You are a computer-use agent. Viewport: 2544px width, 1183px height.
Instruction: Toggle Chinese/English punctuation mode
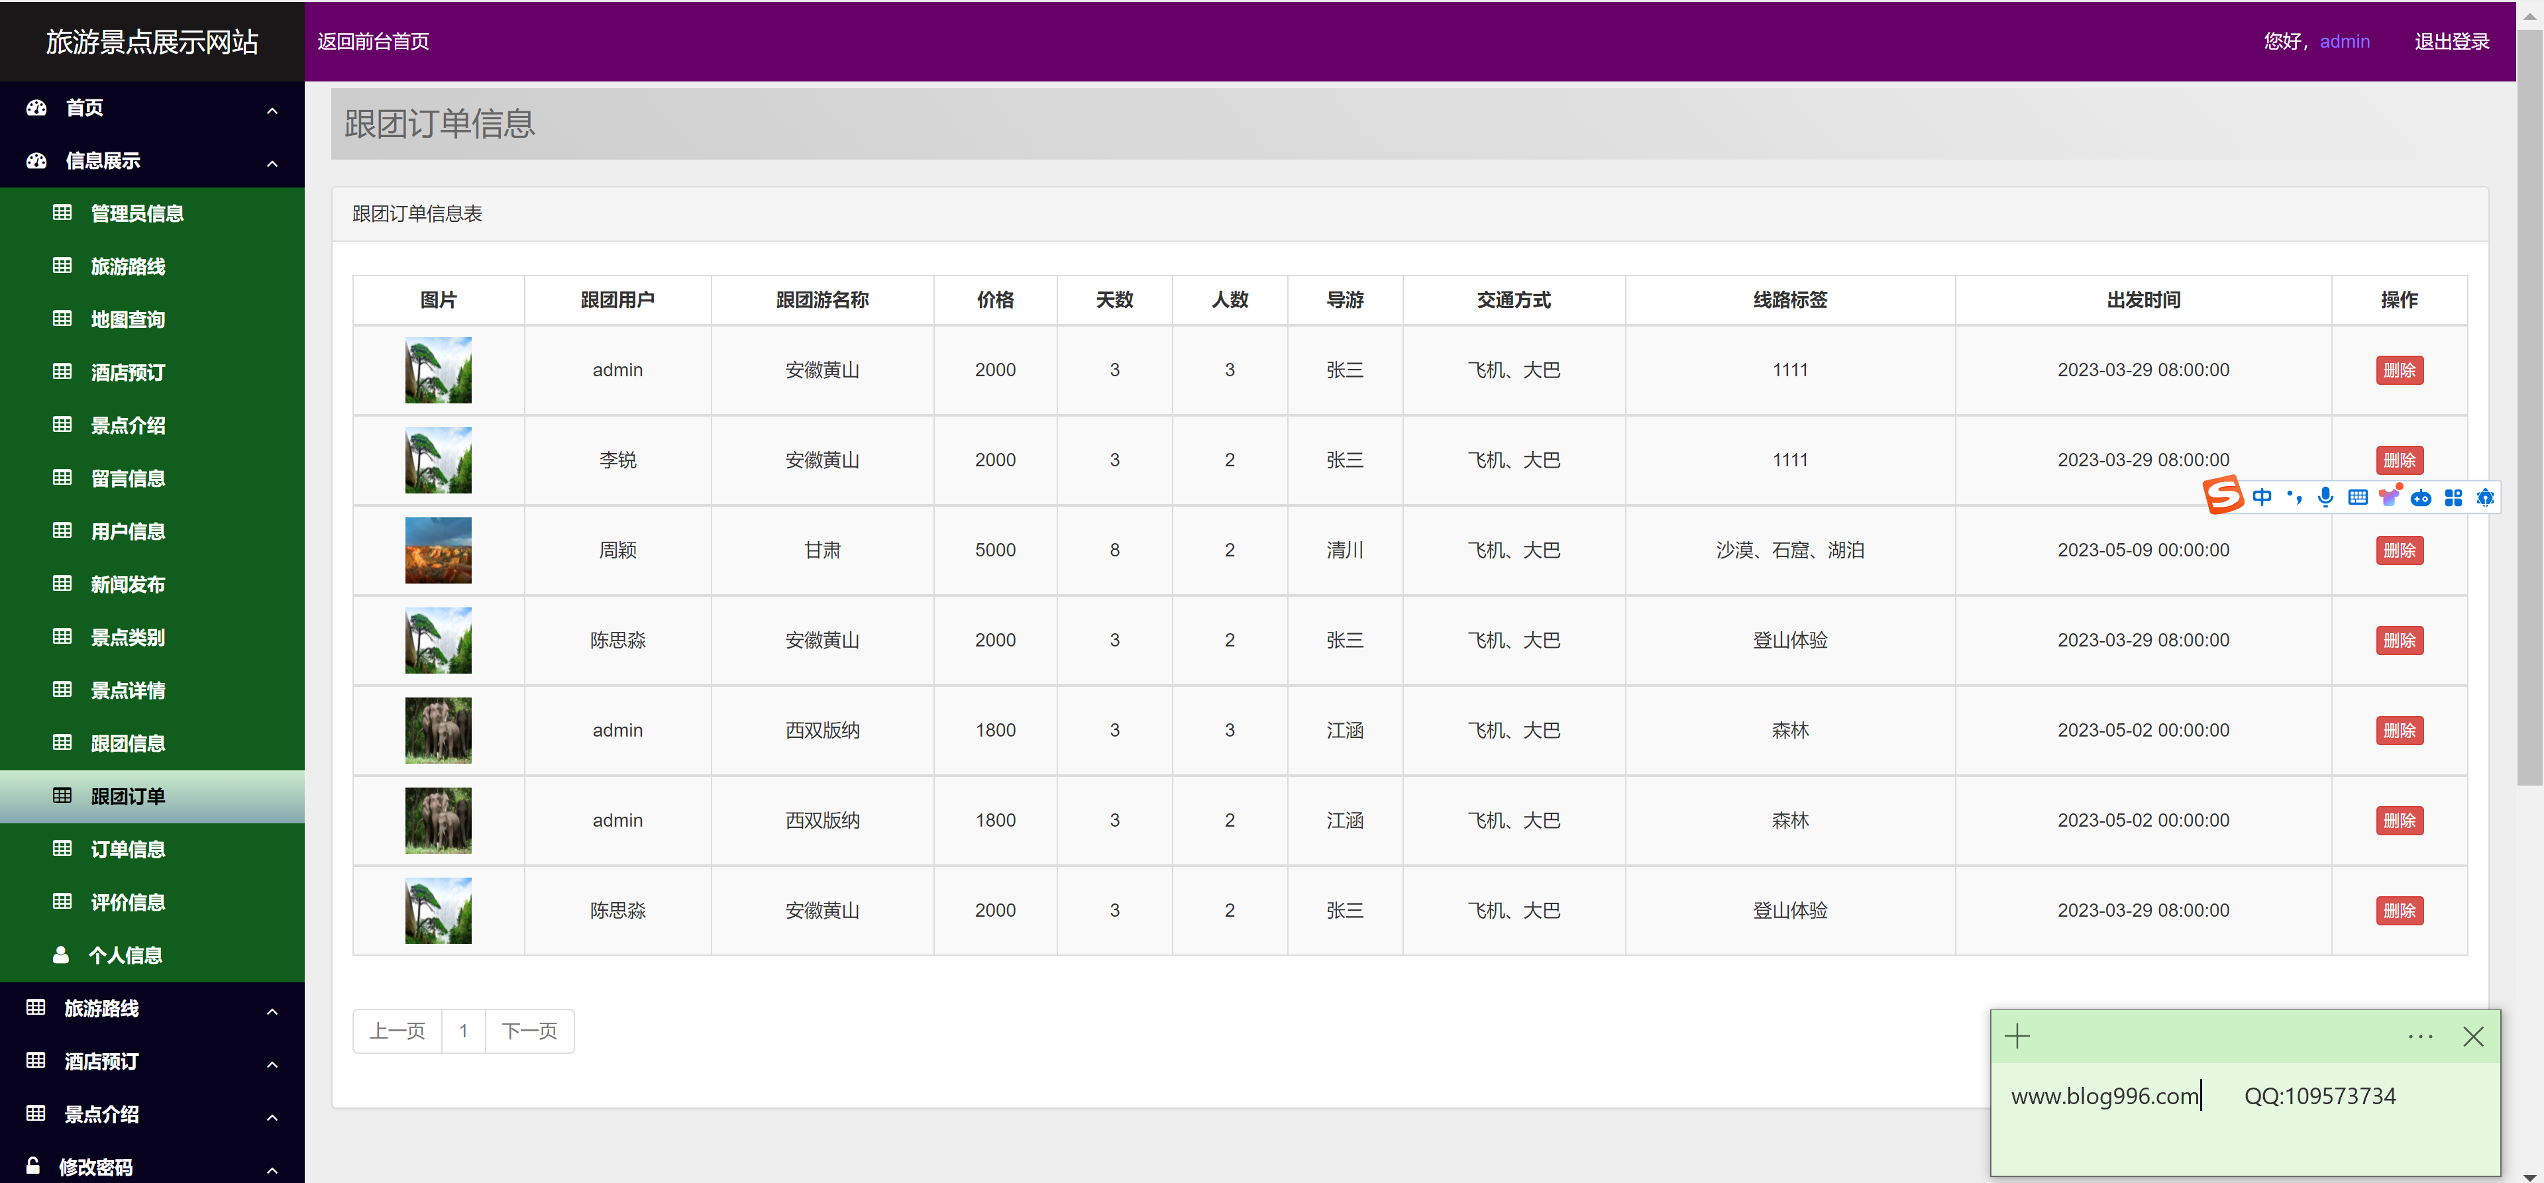[x=2294, y=497]
